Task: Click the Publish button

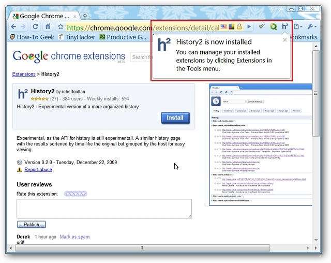Action: tap(31, 225)
